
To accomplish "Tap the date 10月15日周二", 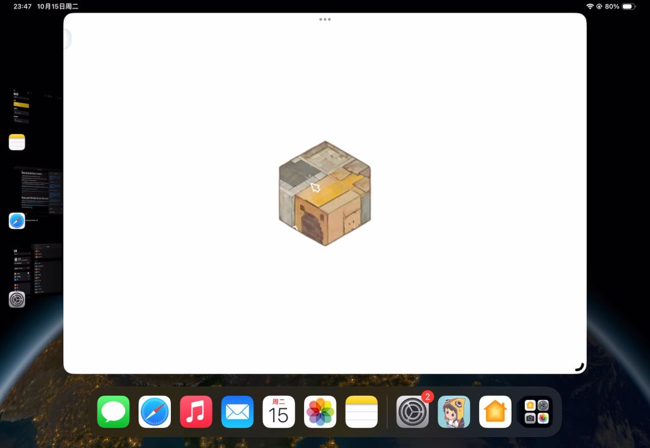I will (x=58, y=6).
